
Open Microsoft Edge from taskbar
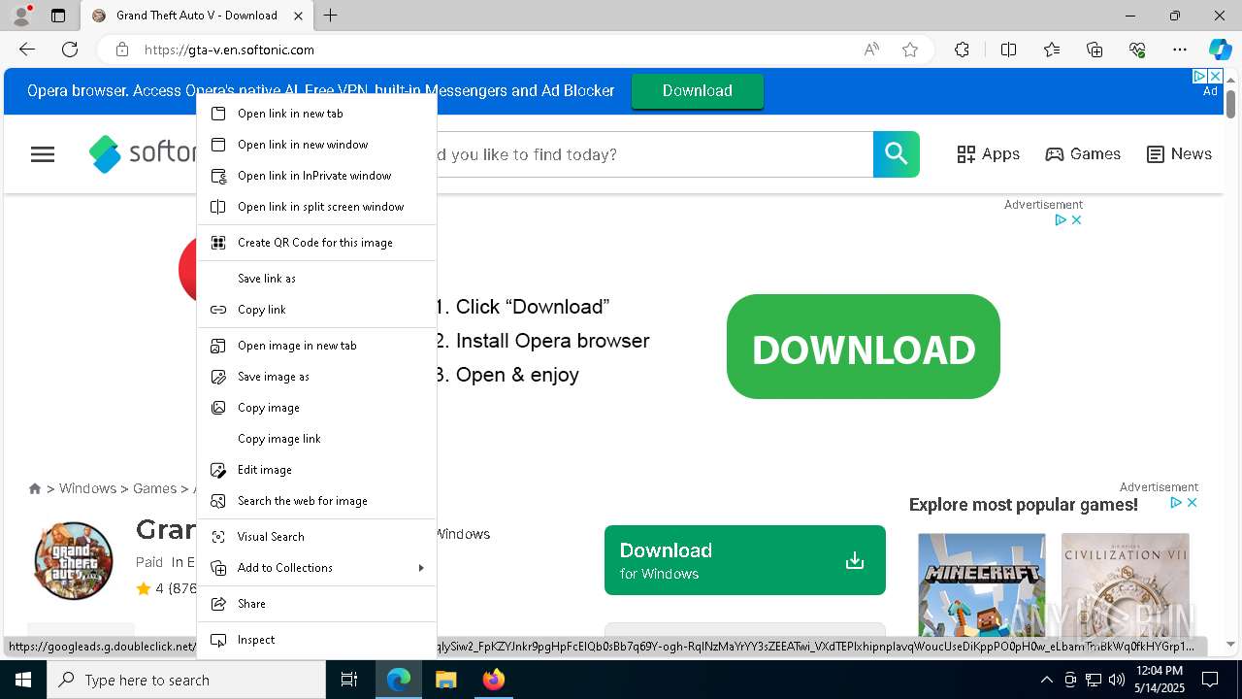pos(399,680)
